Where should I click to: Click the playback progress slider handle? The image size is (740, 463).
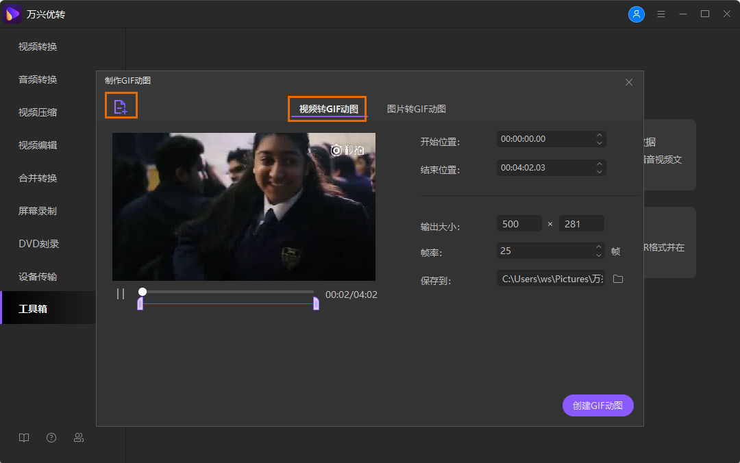point(143,292)
